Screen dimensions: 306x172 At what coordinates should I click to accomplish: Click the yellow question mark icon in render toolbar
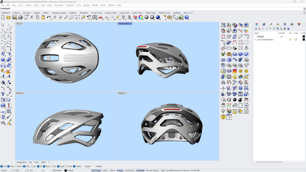pyautogui.click(x=223, y=117)
